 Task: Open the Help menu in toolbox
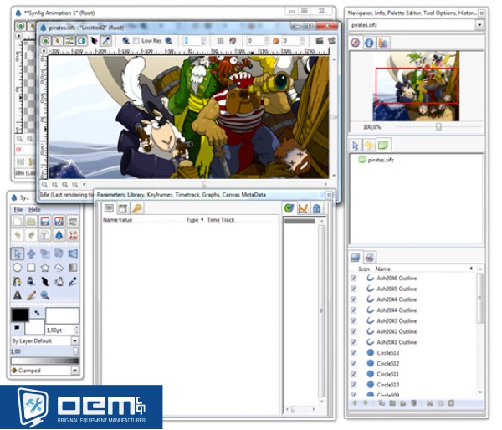point(34,210)
